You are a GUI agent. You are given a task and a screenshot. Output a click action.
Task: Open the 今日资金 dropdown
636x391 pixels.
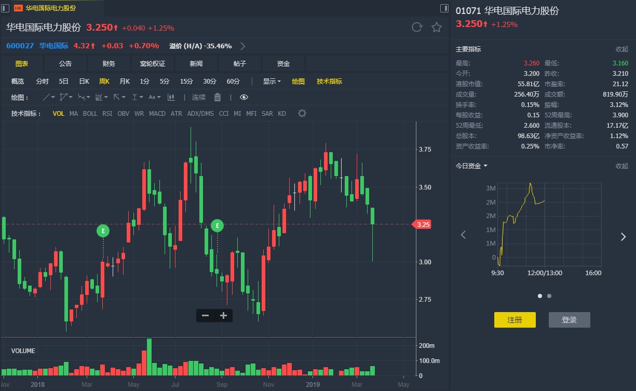[471, 166]
